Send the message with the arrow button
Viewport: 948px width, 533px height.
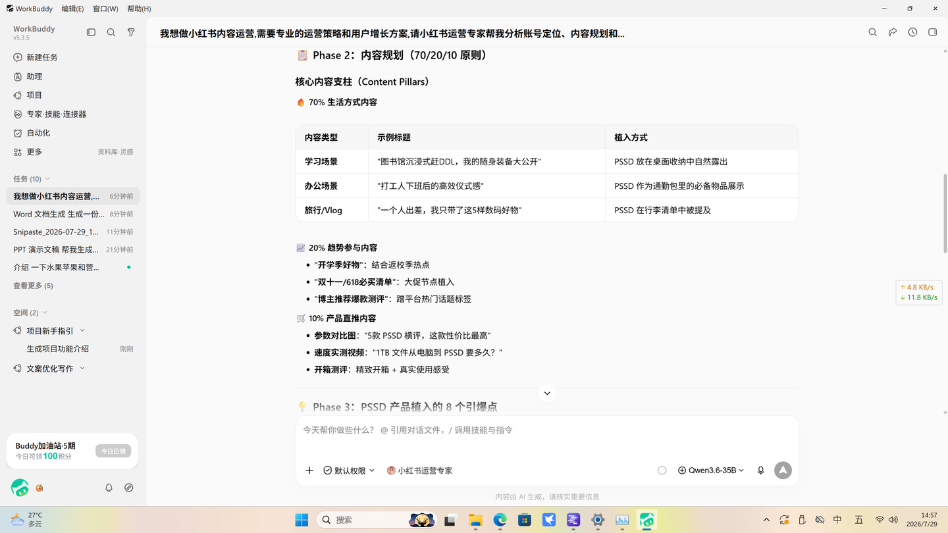click(783, 470)
